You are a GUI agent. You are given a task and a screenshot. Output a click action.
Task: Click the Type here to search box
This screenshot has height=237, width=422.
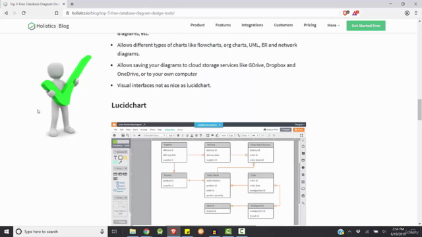pos(60,231)
